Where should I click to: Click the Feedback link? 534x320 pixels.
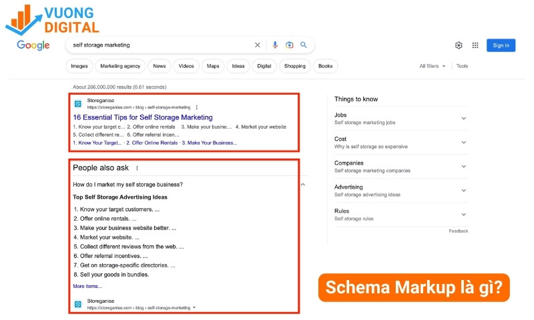pos(459,231)
